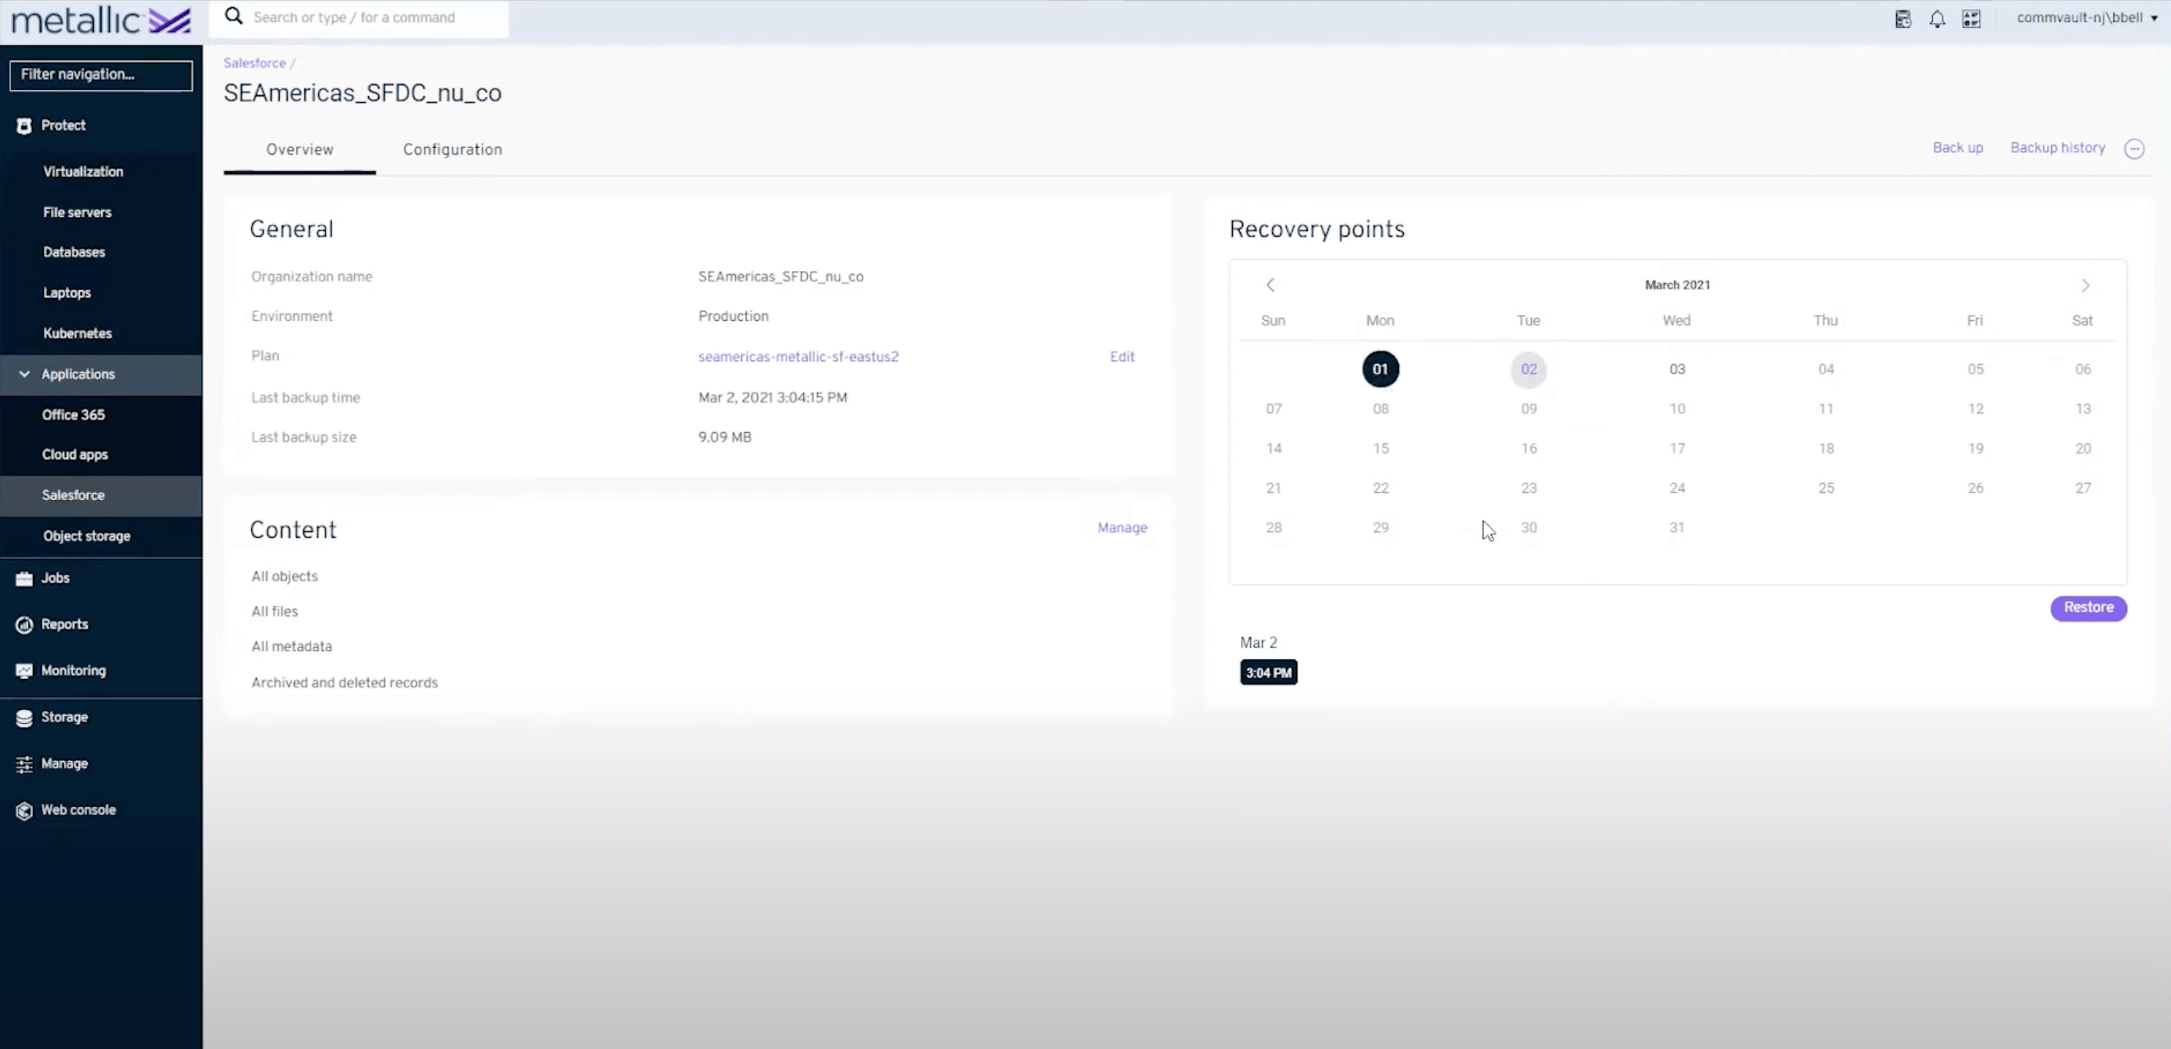Viewport: 2171px width, 1049px height.
Task: Open the seamericas-metallic-sf-eastus2 plan link
Action: click(x=798, y=357)
